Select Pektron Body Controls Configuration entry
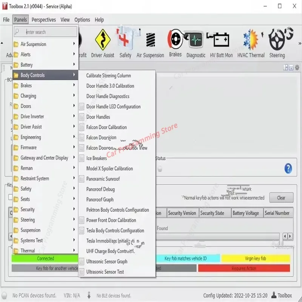302x302 pixels. (x=117, y=210)
